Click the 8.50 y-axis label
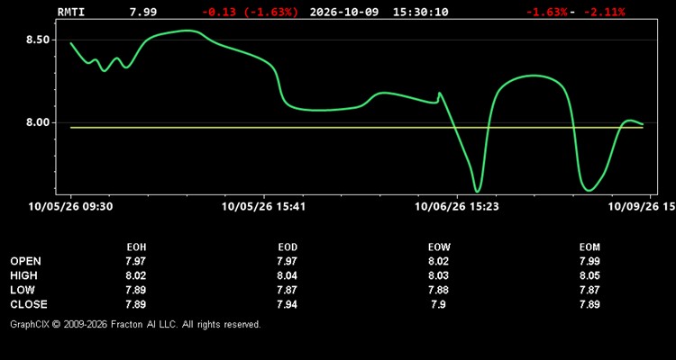Image resolution: width=676 pixels, height=360 pixels. click(38, 40)
